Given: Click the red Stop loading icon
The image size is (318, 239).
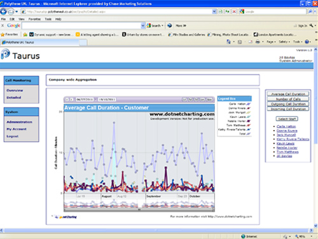Looking at the screenshot, I should [x=234, y=11].
